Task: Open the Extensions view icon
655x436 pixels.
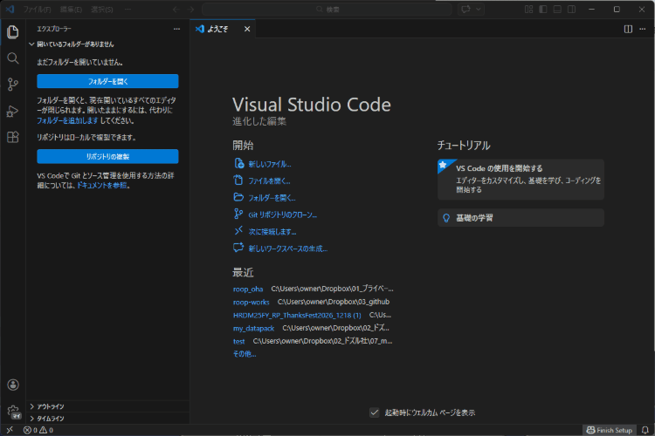Action: [x=13, y=137]
